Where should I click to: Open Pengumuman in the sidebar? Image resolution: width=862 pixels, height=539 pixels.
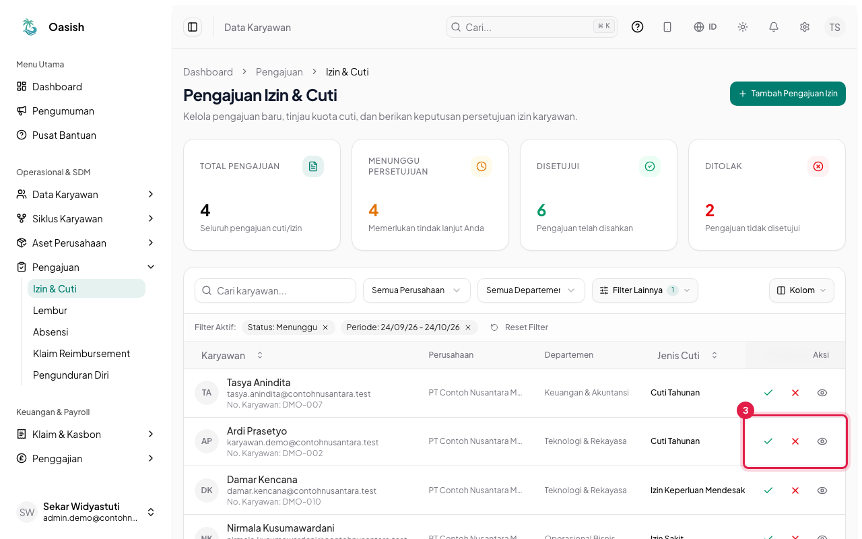tap(86, 111)
